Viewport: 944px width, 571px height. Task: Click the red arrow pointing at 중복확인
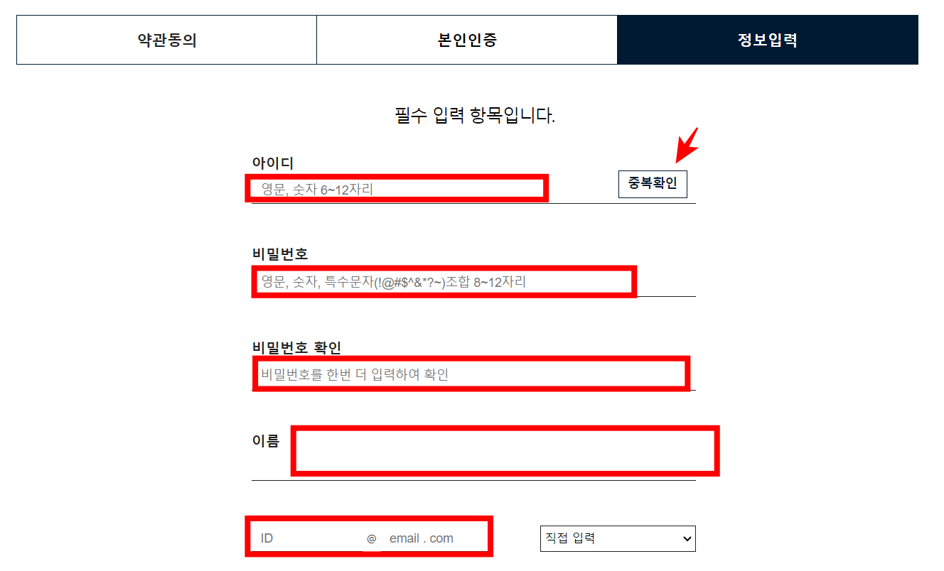(x=687, y=144)
